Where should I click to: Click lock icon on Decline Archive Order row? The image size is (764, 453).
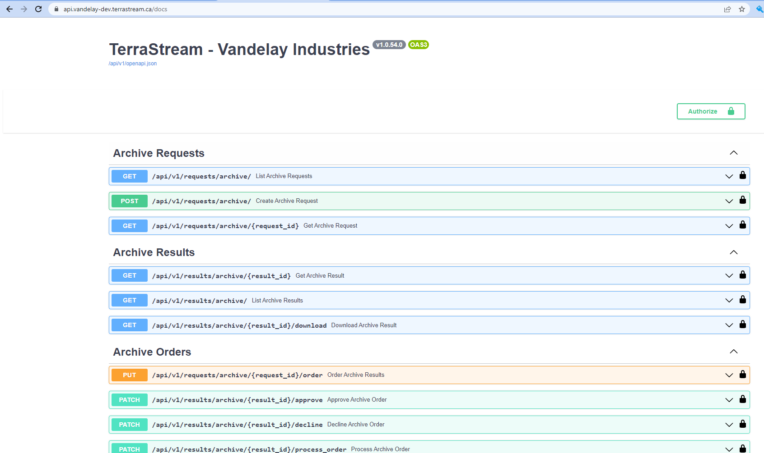[743, 424]
